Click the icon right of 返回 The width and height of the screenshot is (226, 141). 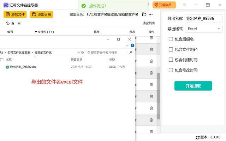19,23
